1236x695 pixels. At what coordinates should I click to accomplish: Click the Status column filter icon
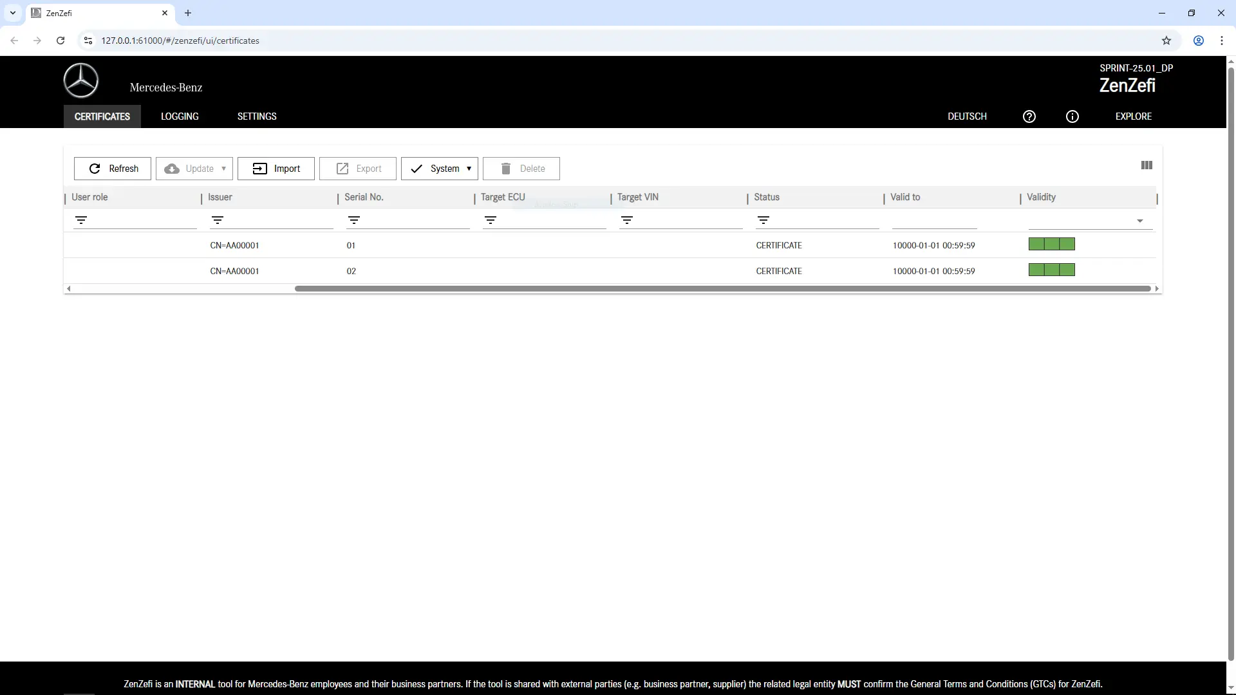tap(763, 220)
